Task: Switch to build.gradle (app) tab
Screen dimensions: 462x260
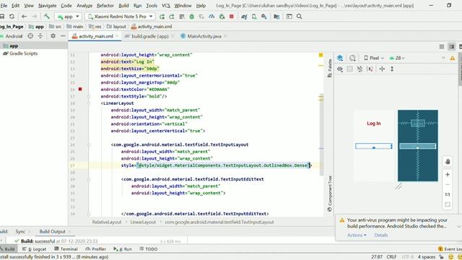Action: tap(149, 36)
